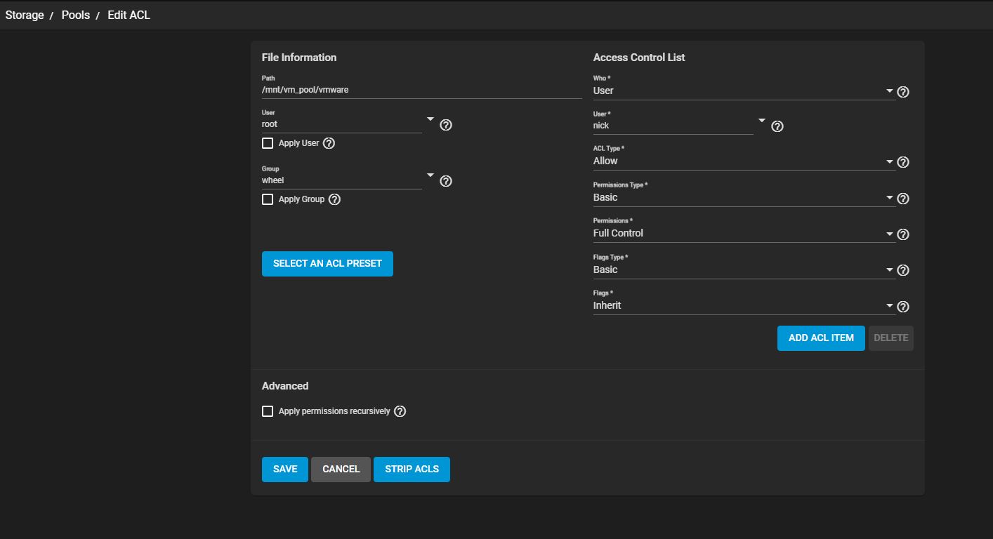The height and width of the screenshot is (539, 993).
Task: Show help for Flags Type field
Action: [x=903, y=270]
